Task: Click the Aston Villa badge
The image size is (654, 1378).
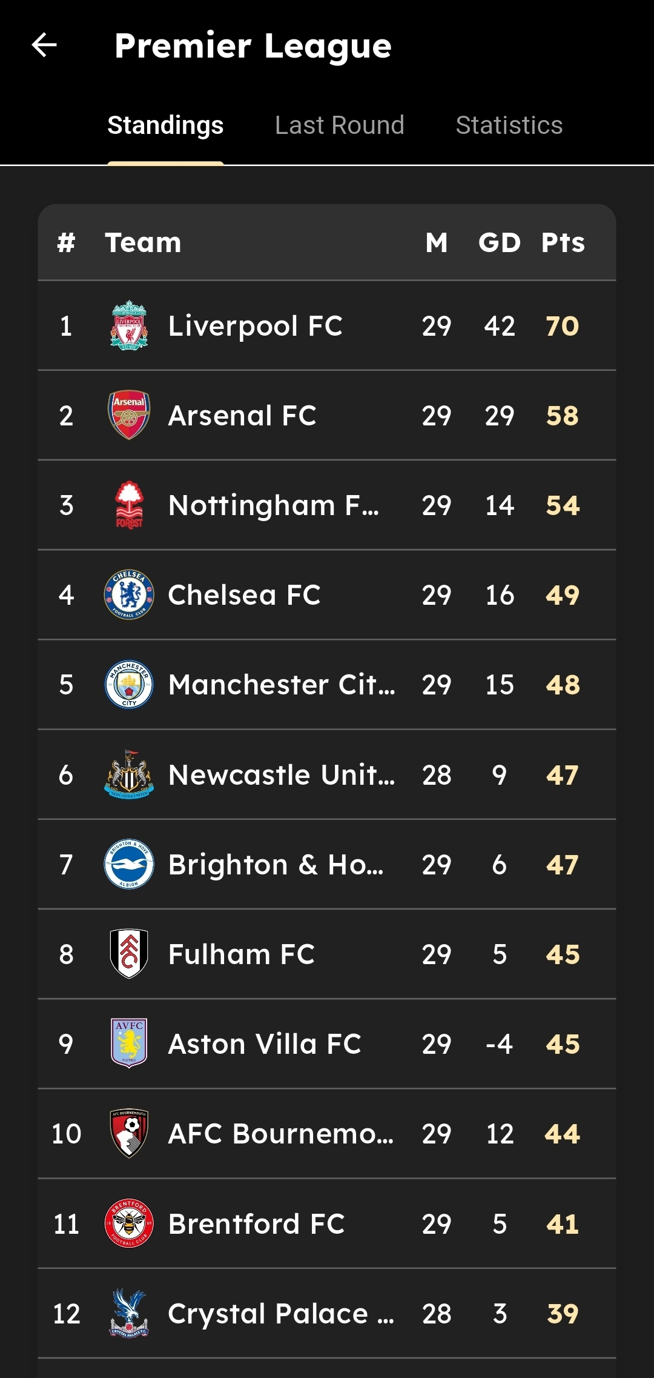Action: [x=129, y=1043]
